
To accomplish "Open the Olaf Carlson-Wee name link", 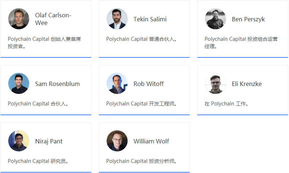I will (x=53, y=19).
